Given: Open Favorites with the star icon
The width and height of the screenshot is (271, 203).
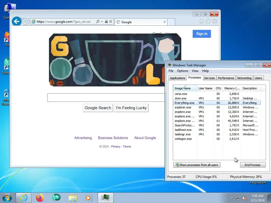Looking at the screenshot, I should (x=208, y=21).
